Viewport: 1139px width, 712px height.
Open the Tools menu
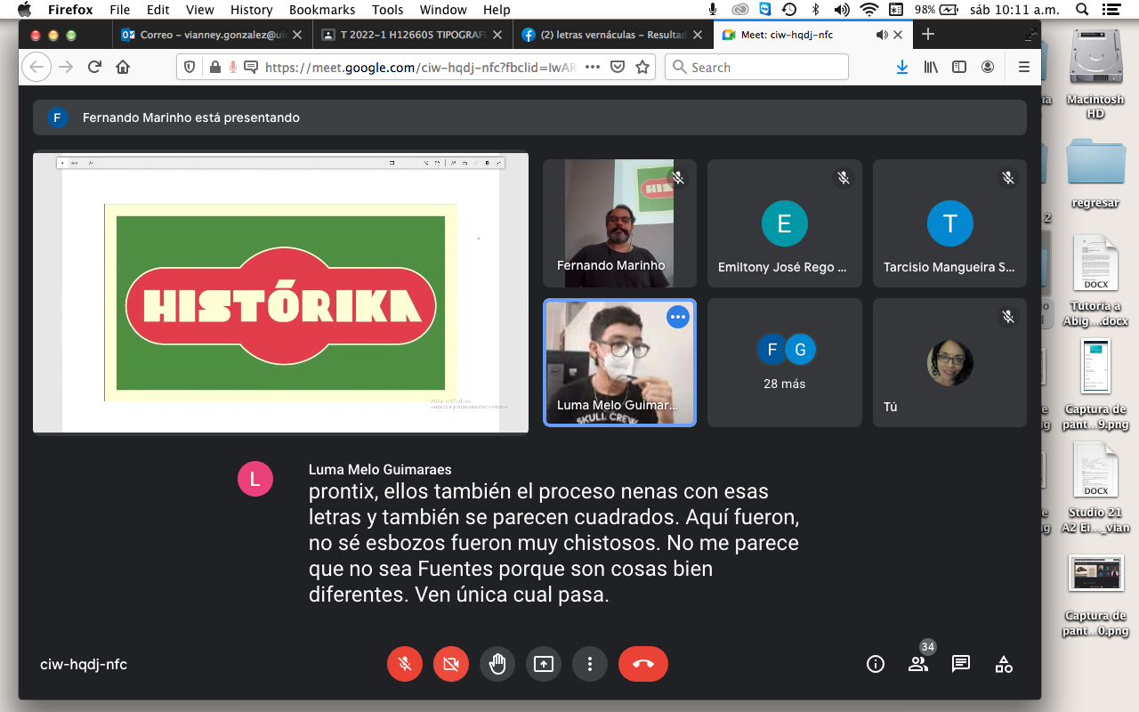pyautogui.click(x=388, y=10)
